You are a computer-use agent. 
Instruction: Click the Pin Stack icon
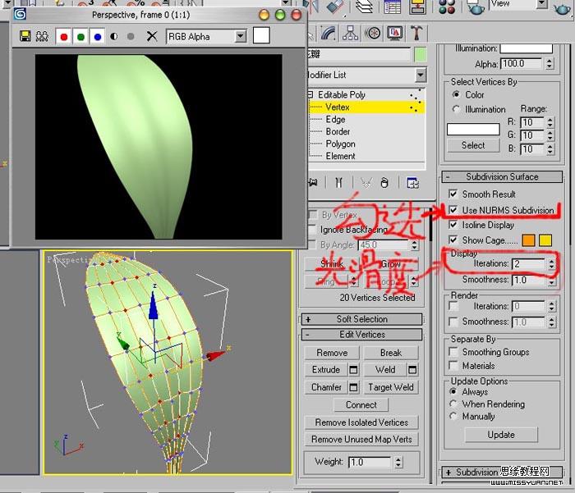pos(314,182)
